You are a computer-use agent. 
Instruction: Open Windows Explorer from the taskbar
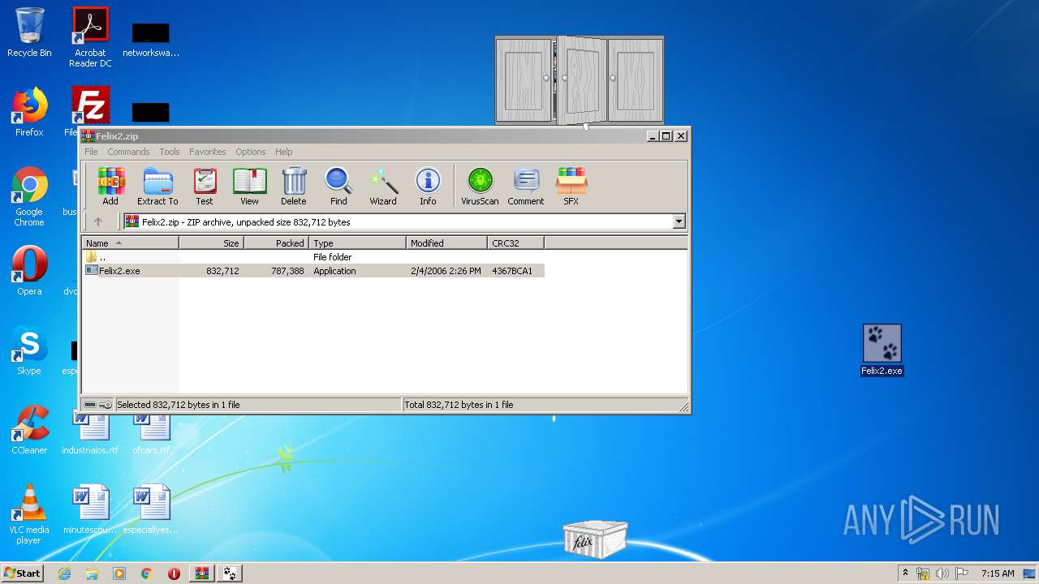coord(92,573)
